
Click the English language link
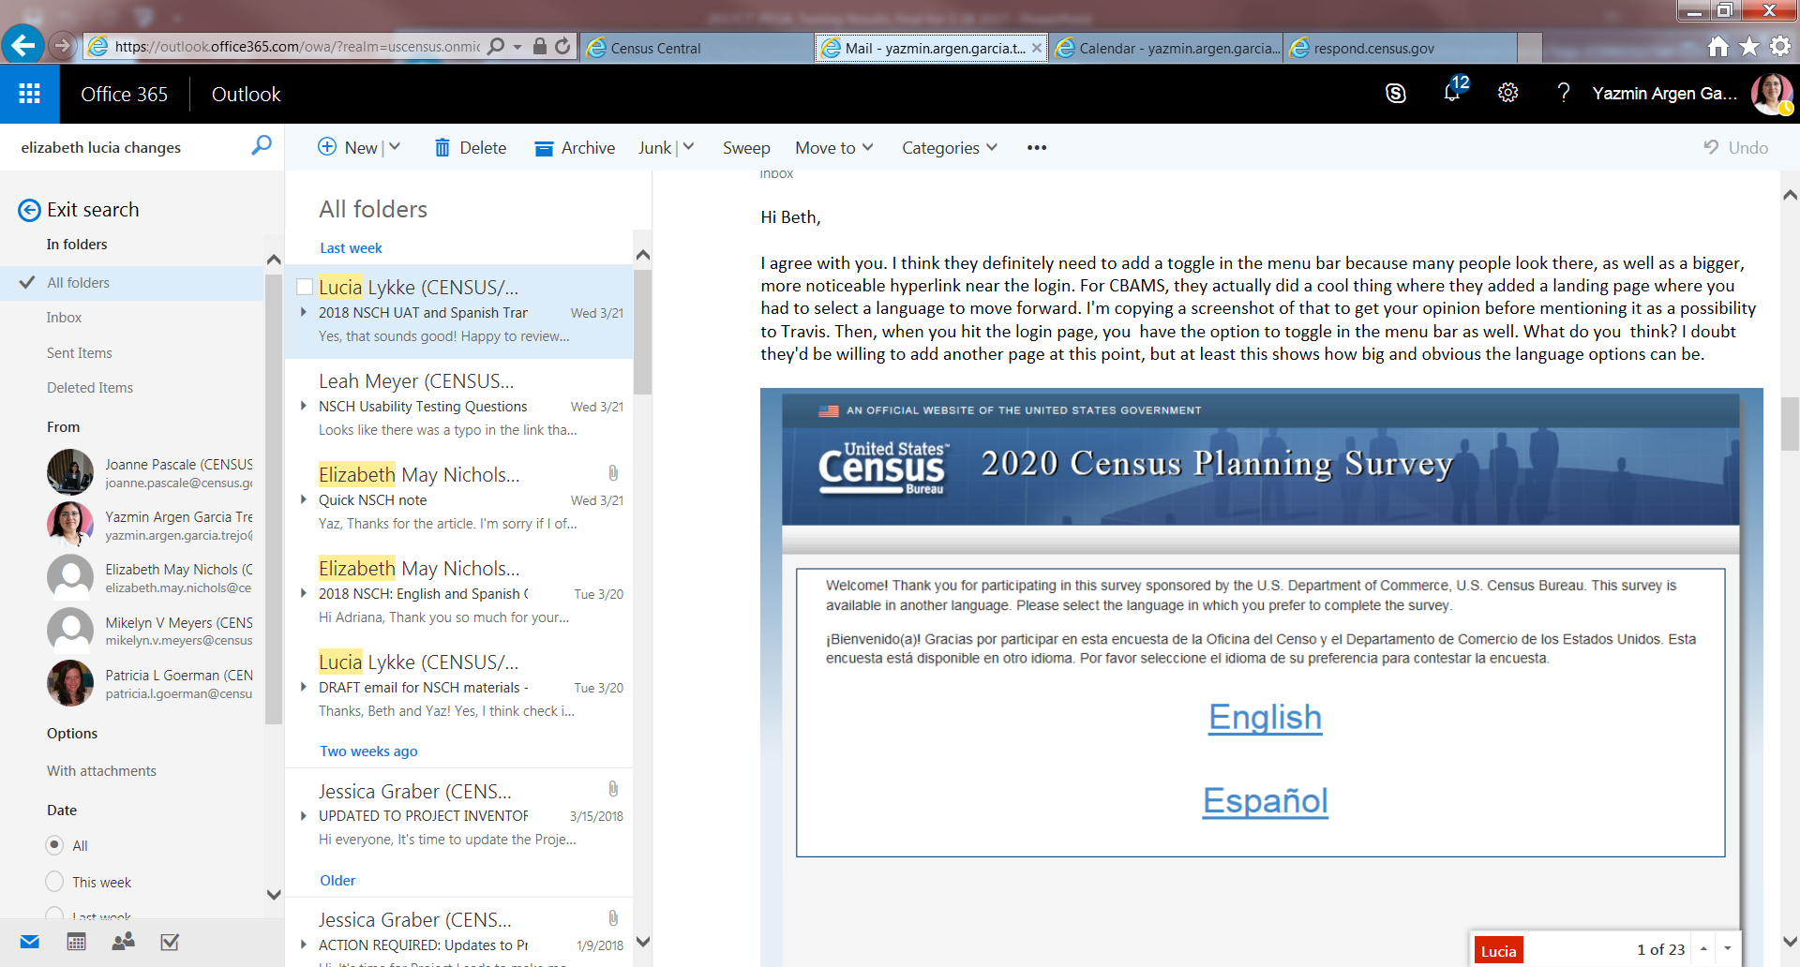click(x=1265, y=718)
